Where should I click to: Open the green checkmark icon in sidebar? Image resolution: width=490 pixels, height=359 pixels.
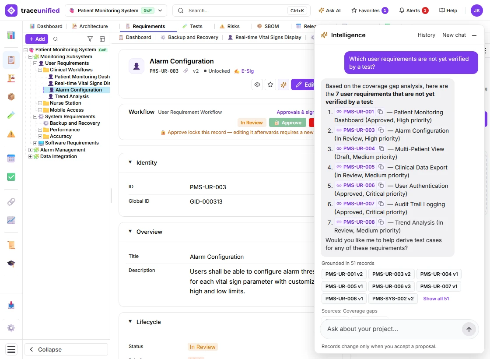tap(11, 177)
